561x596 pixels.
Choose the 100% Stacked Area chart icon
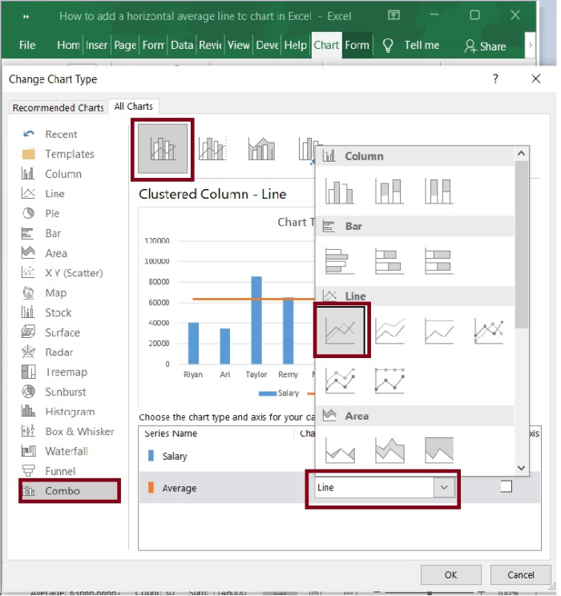tap(439, 450)
